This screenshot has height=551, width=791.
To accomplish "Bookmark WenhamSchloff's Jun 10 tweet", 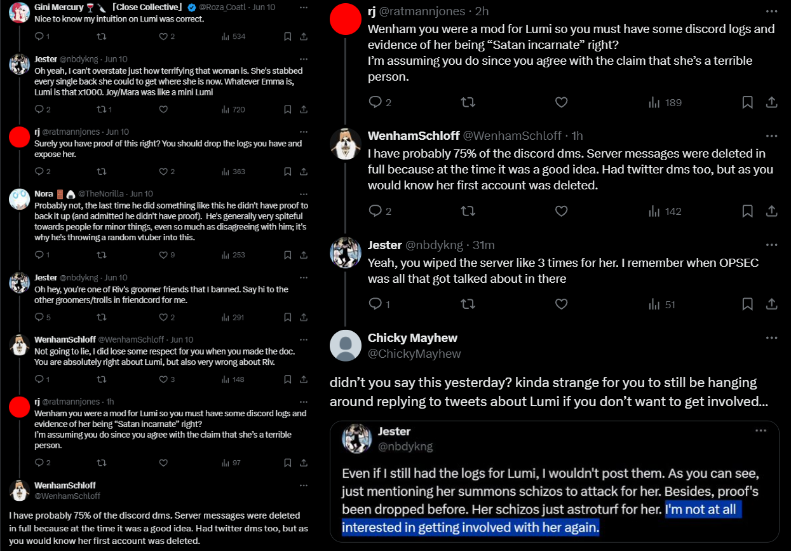I will pyautogui.click(x=287, y=379).
